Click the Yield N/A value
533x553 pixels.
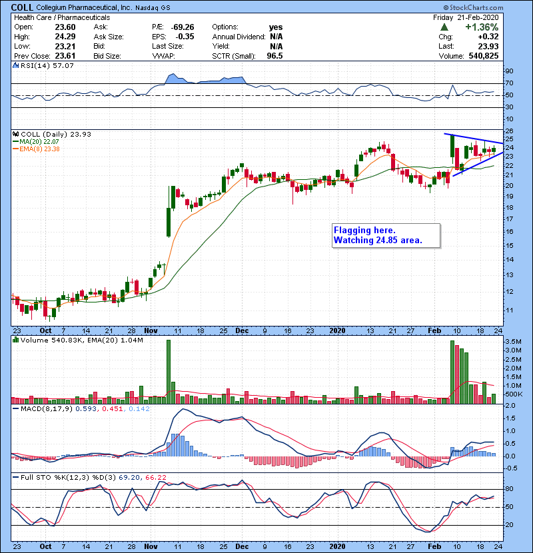tap(276, 46)
